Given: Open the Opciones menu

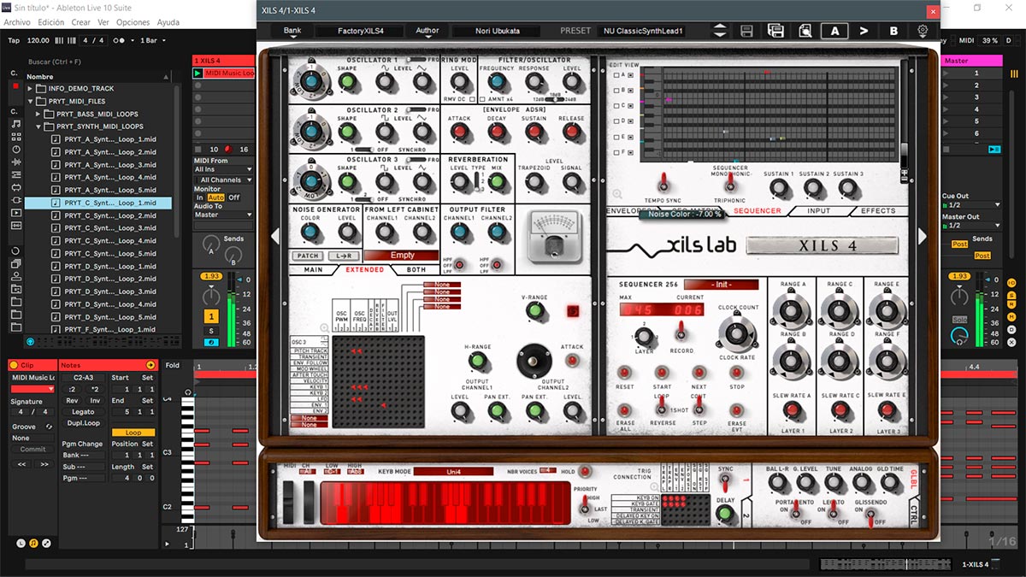Looking at the screenshot, I should click(133, 22).
